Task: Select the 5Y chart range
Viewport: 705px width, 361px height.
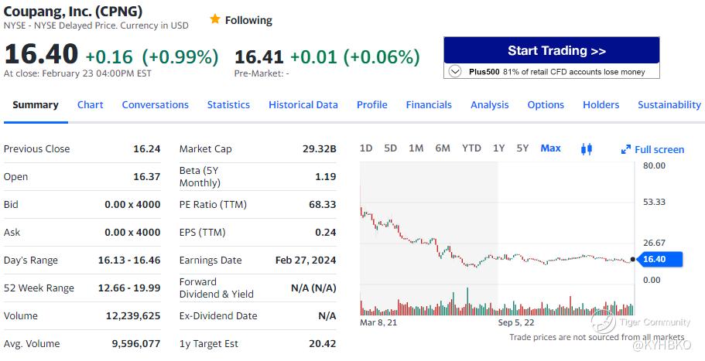Action: coord(522,148)
